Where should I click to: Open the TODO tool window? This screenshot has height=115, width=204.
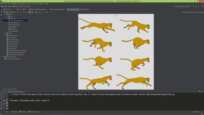tap(14, 112)
